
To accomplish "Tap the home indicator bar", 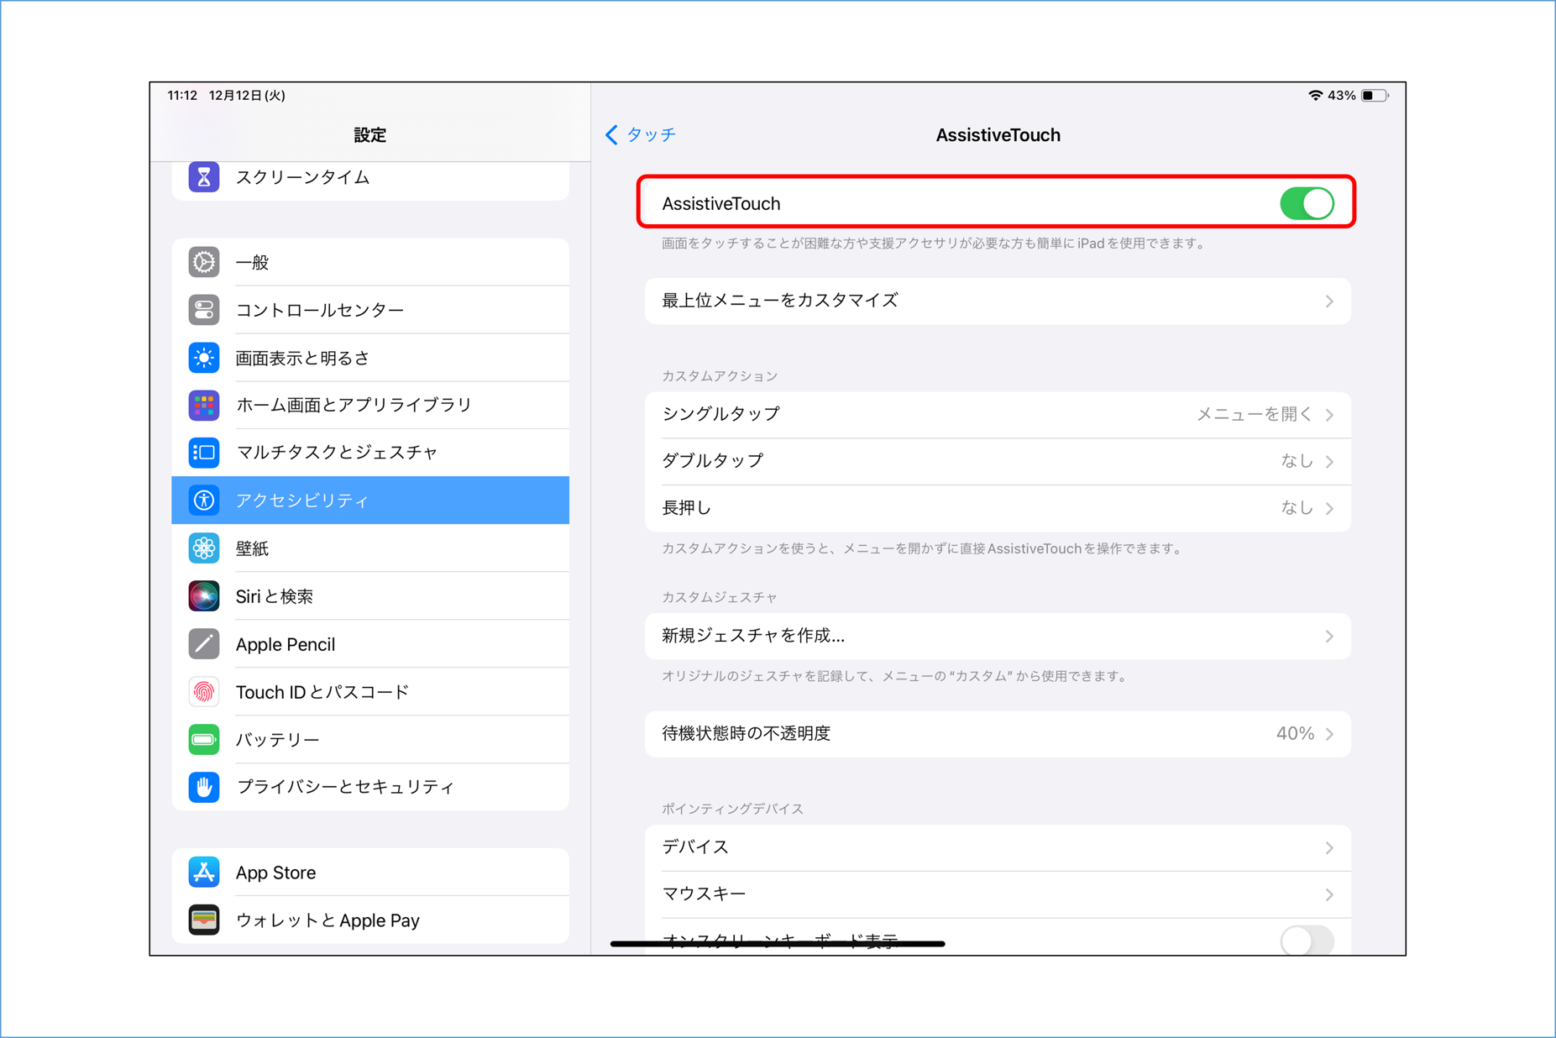I will (778, 944).
